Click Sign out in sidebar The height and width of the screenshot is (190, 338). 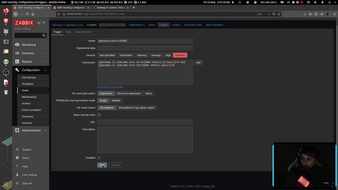coord(27,183)
